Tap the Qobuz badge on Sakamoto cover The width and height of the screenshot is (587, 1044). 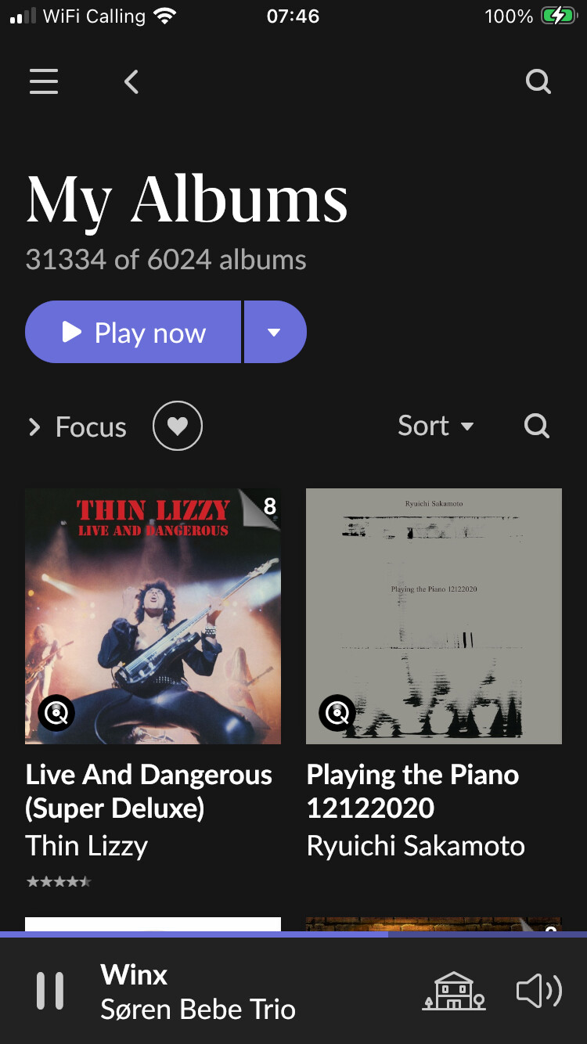(337, 713)
